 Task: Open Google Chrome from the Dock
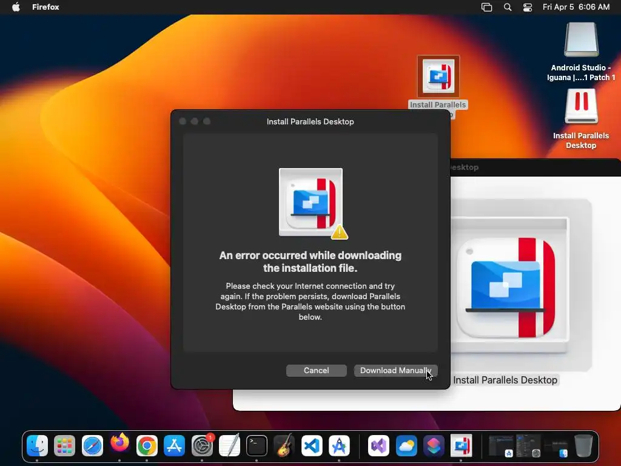pyautogui.click(x=147, y=446)
